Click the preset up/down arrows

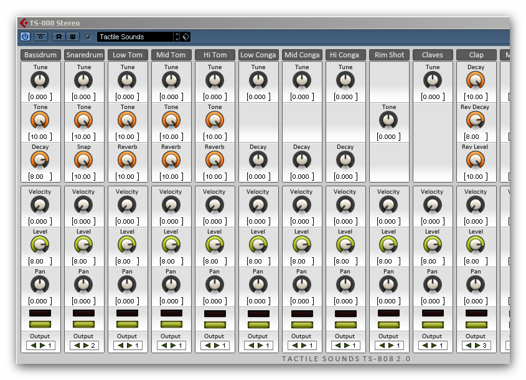click(177, 37)
